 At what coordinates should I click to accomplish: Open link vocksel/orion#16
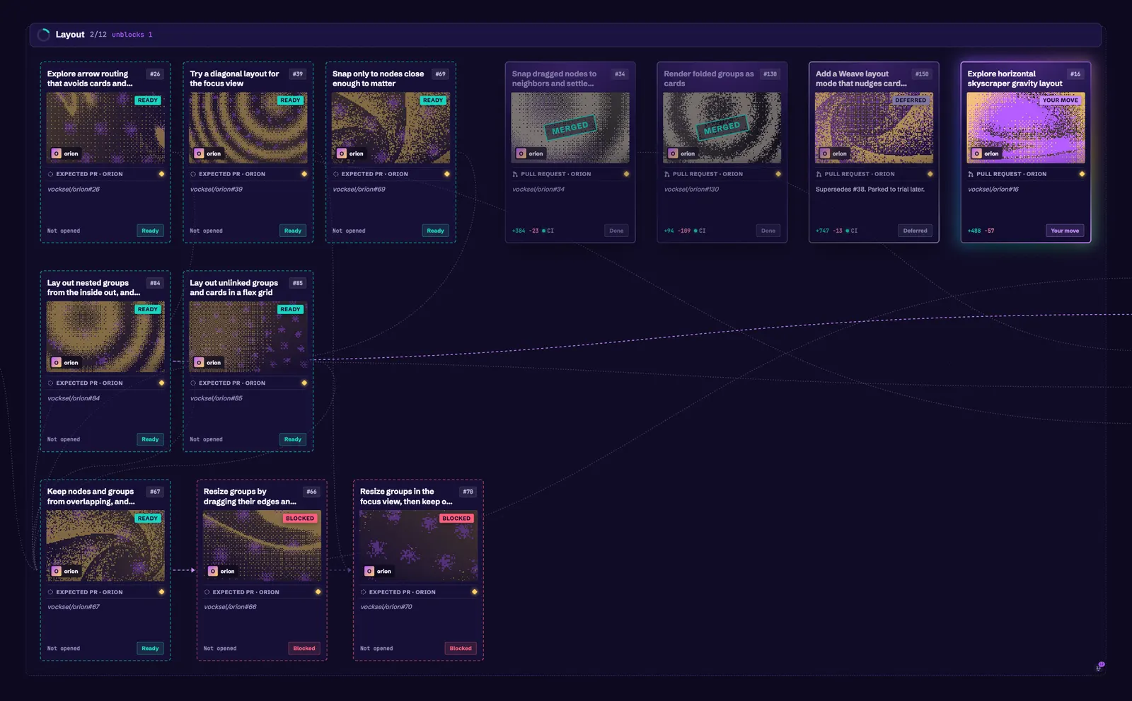(993, 190)
